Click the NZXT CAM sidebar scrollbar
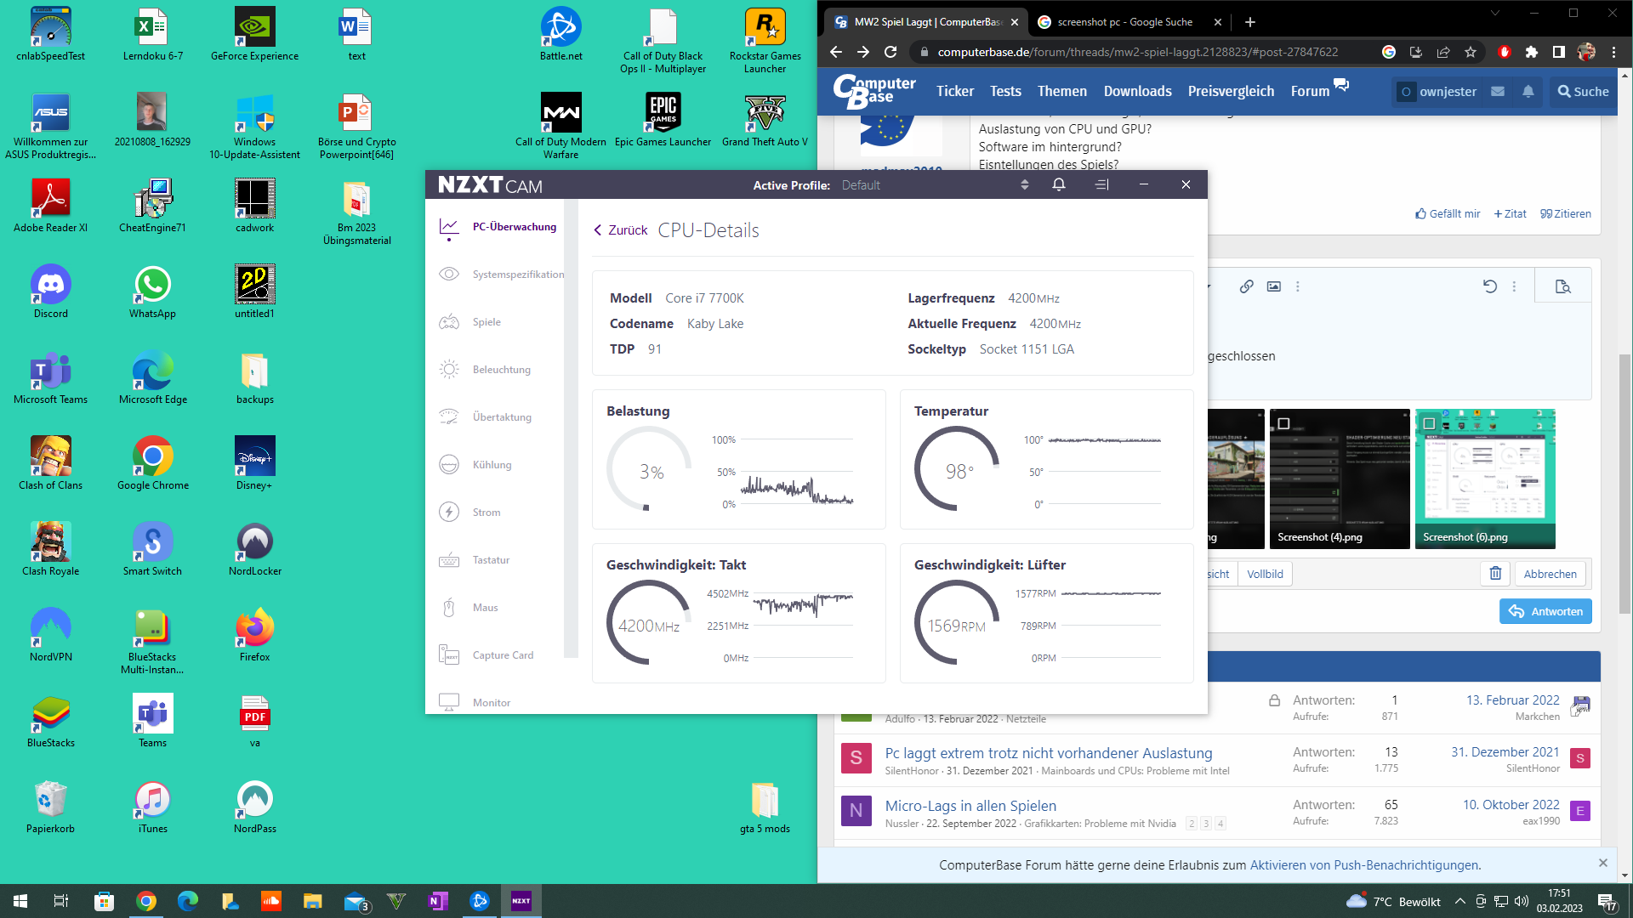The width and height of the screenshot is (1633, 918). click(571, 425)
